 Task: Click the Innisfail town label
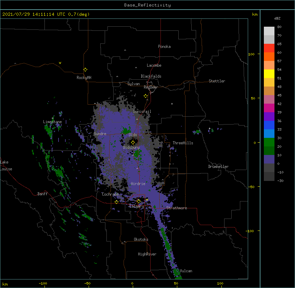(x=142, y=112)
